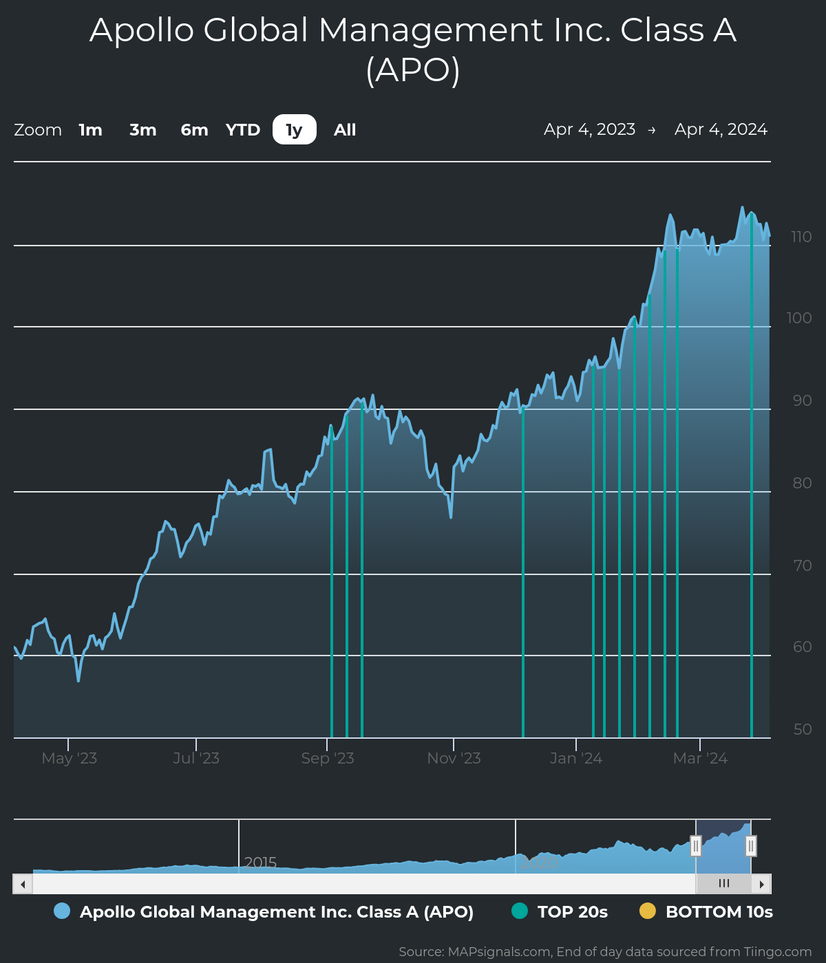Click the navigator right scroll arrow

coord(761,884)
